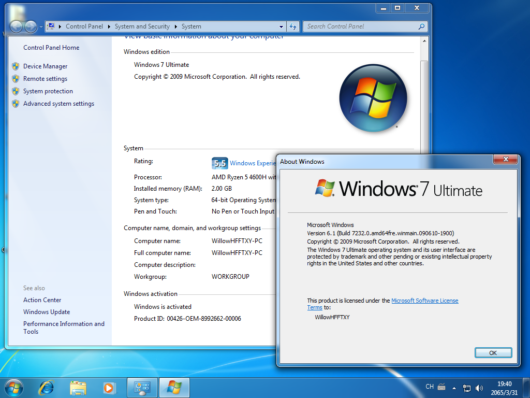Click the Remote settings shield icon
Image resolution: width=530 pixels, height=398 pixels.
tap(16, 79)
